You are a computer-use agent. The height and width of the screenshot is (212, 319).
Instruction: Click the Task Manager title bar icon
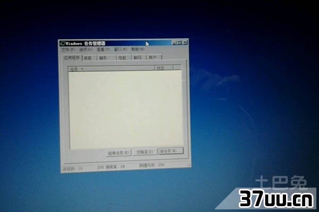(x=63, y=43)
